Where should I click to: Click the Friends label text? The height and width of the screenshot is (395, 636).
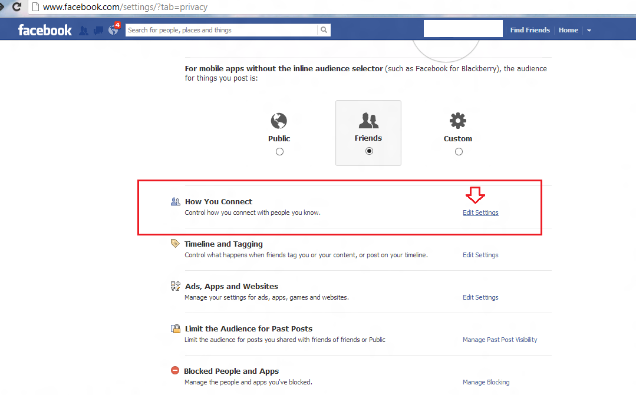pos(368,138)
